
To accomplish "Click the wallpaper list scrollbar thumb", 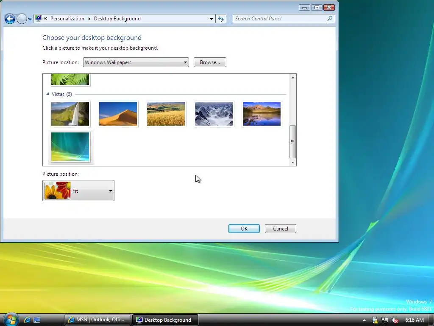I will point(292,141).
